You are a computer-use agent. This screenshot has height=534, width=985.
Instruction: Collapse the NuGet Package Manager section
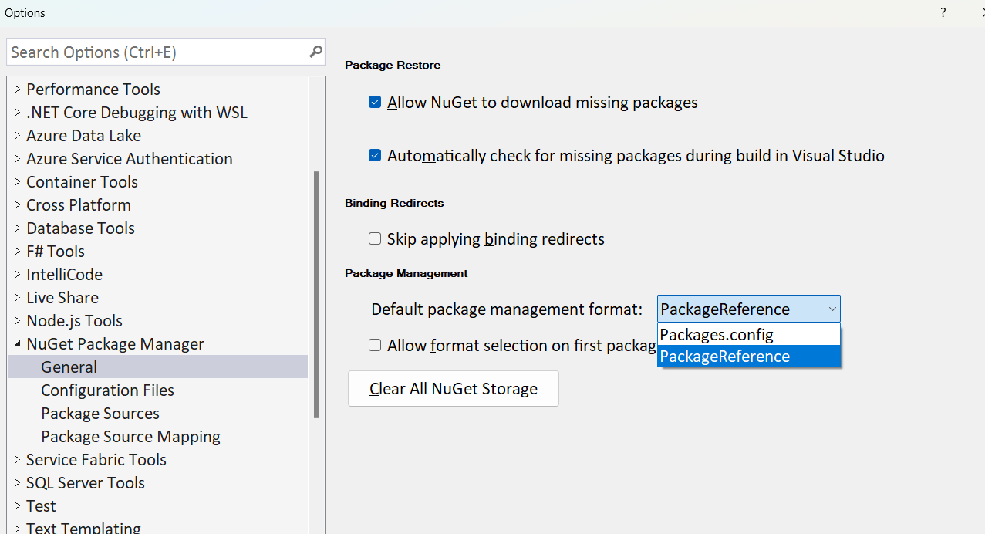click(x=17, y=343)
